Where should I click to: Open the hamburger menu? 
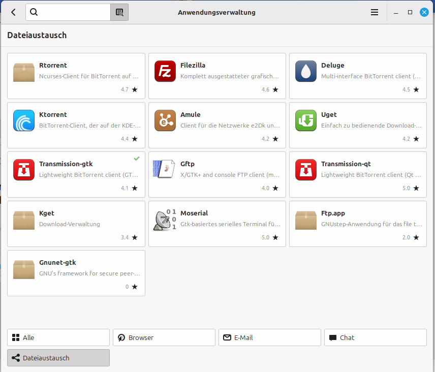(x=375, y=12)
